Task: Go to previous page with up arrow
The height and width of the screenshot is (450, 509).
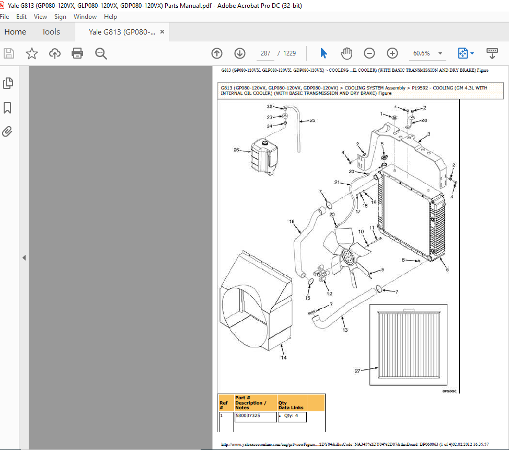Action: tap(217, 53)
